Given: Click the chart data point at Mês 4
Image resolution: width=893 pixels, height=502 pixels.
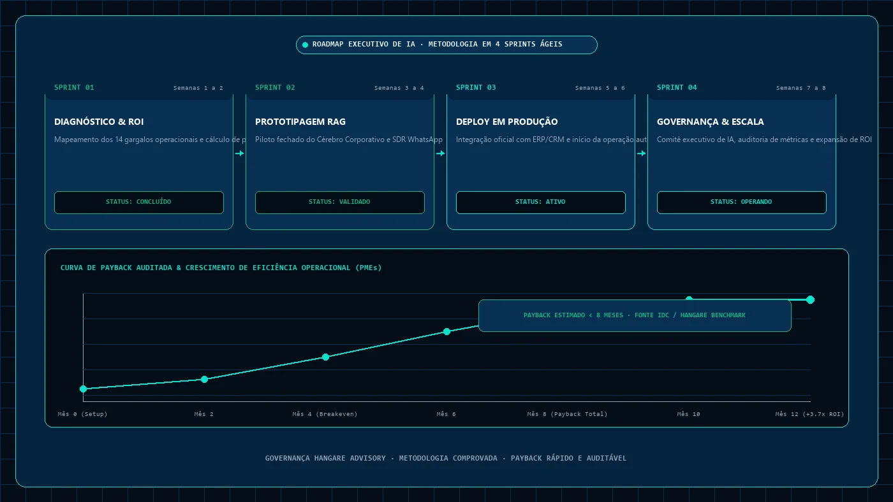Looking at the screenshot, I should (325, 357).
